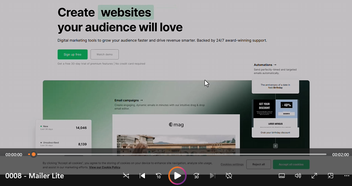The width and height of the screenshot is (352, 186).
Task: Skip to previous track
Action: coord(142,176)
